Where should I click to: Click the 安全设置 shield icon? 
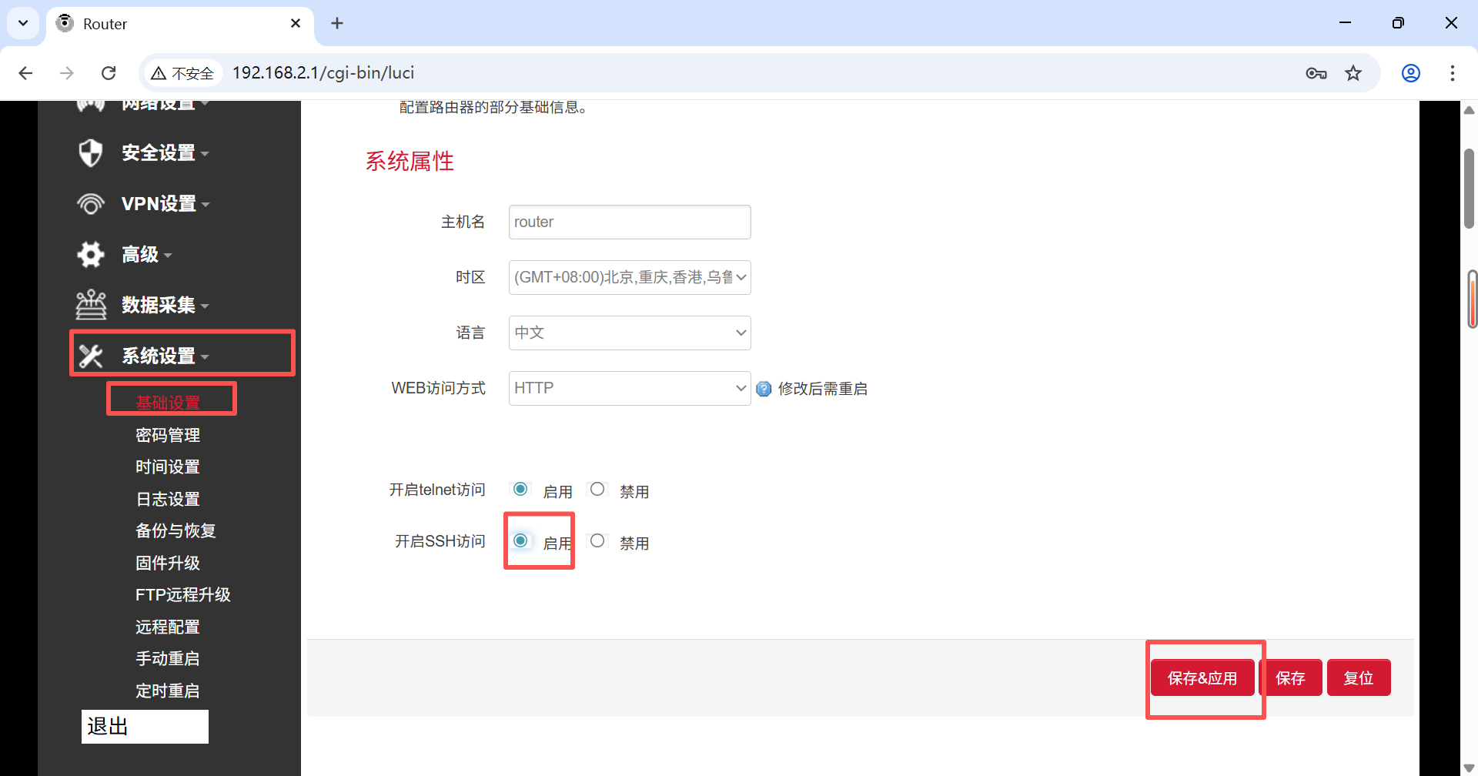click(91, 152)
